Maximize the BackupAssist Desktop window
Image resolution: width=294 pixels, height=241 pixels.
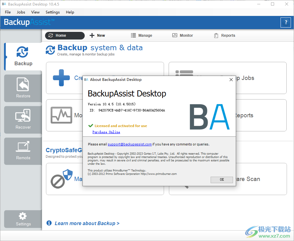(x=273, y=4)
